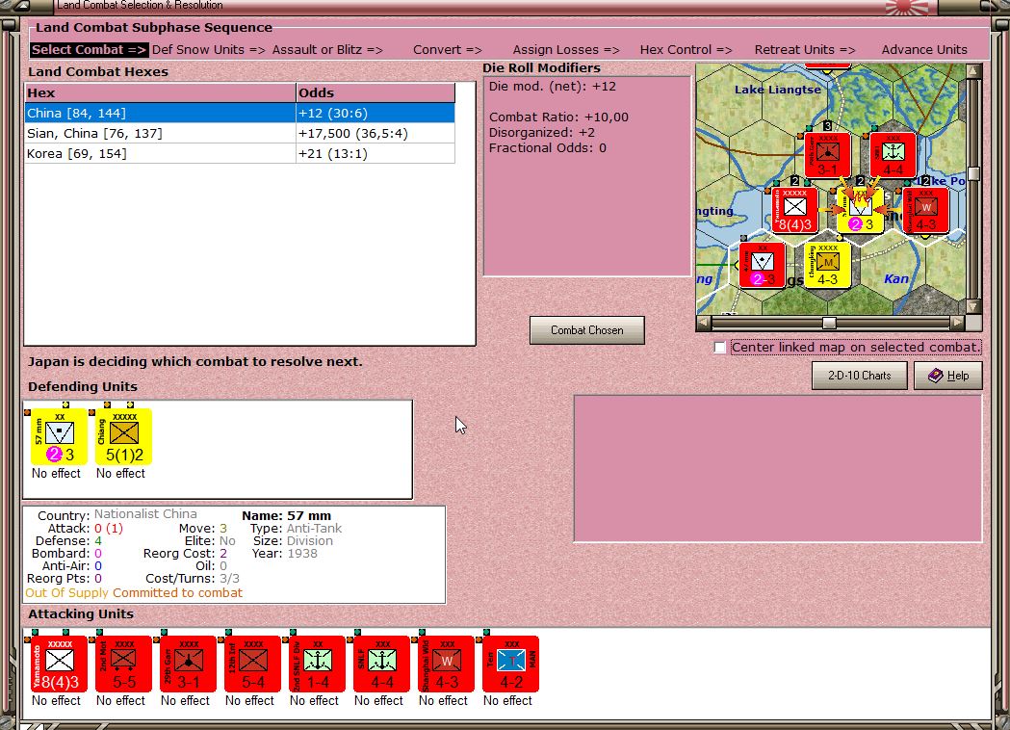The image size is (1010, 730).
Task: Select the SNLF 4-4 marine corps counter
Action: point(381,664)
